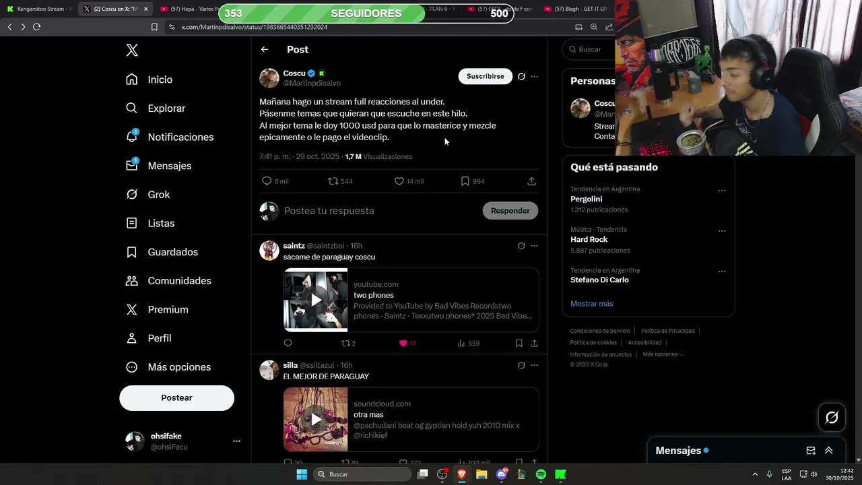862x485 pixels.
Task: Switch to Rengarsitoo Stream tab
Action: [39, 9]
